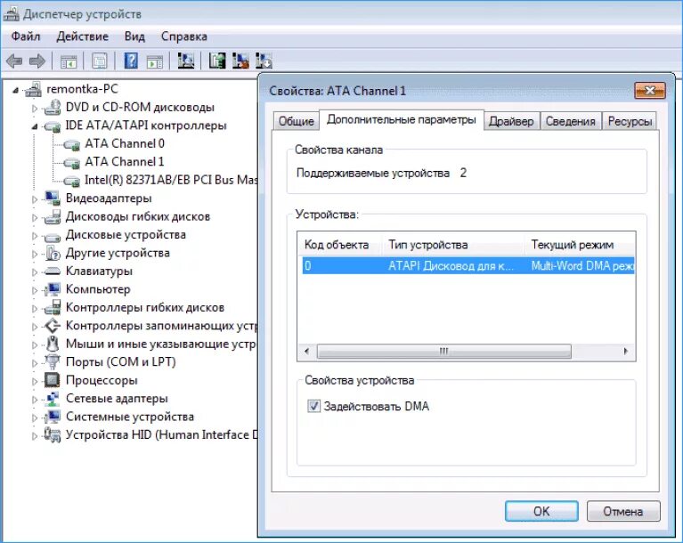Click Update driver software toolbar icon
The image size is (683, 543).
(217, 61)
